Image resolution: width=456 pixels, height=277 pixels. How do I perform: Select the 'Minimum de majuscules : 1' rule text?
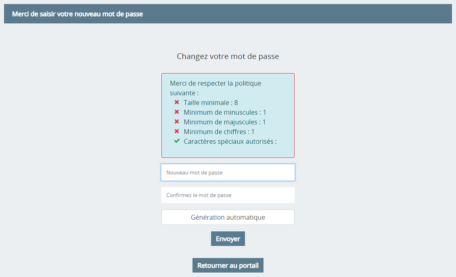coord(225,122)
